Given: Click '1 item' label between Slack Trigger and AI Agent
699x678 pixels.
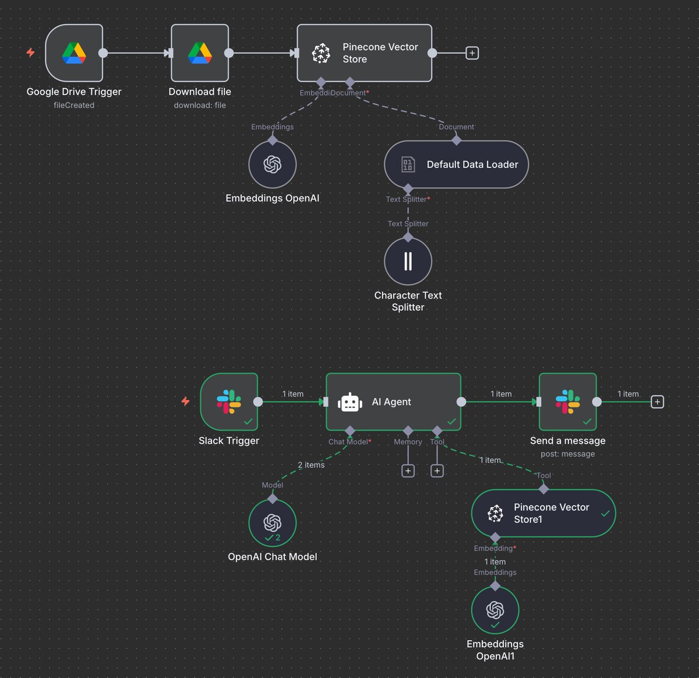Looking at the screenshot, I should [x=293, y=394].
